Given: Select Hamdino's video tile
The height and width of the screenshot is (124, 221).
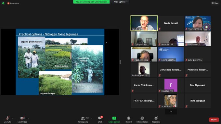Looking at the screenshot, I should [171, 39].
